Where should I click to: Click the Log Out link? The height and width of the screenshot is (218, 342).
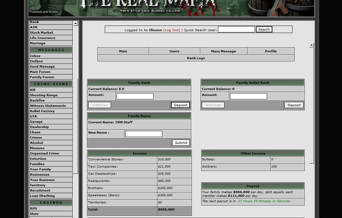[172, 30]
